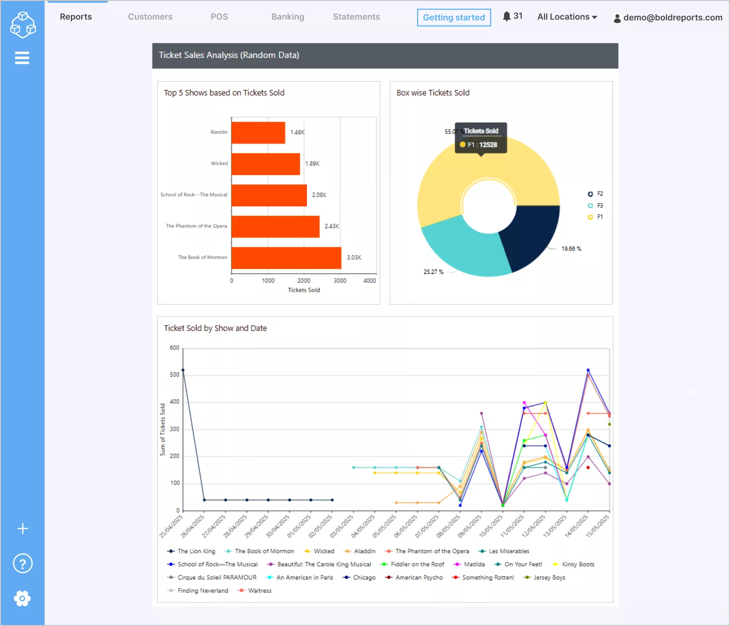Image resolution: width=730 pixels, height=626 pixels.
Task: Open the Statements tab
Action: point(356,16)
